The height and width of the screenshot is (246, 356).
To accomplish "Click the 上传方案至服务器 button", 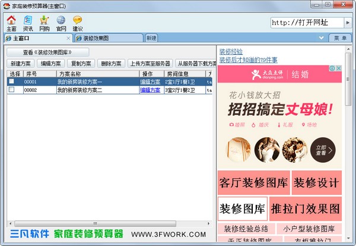I will (150, 64).
